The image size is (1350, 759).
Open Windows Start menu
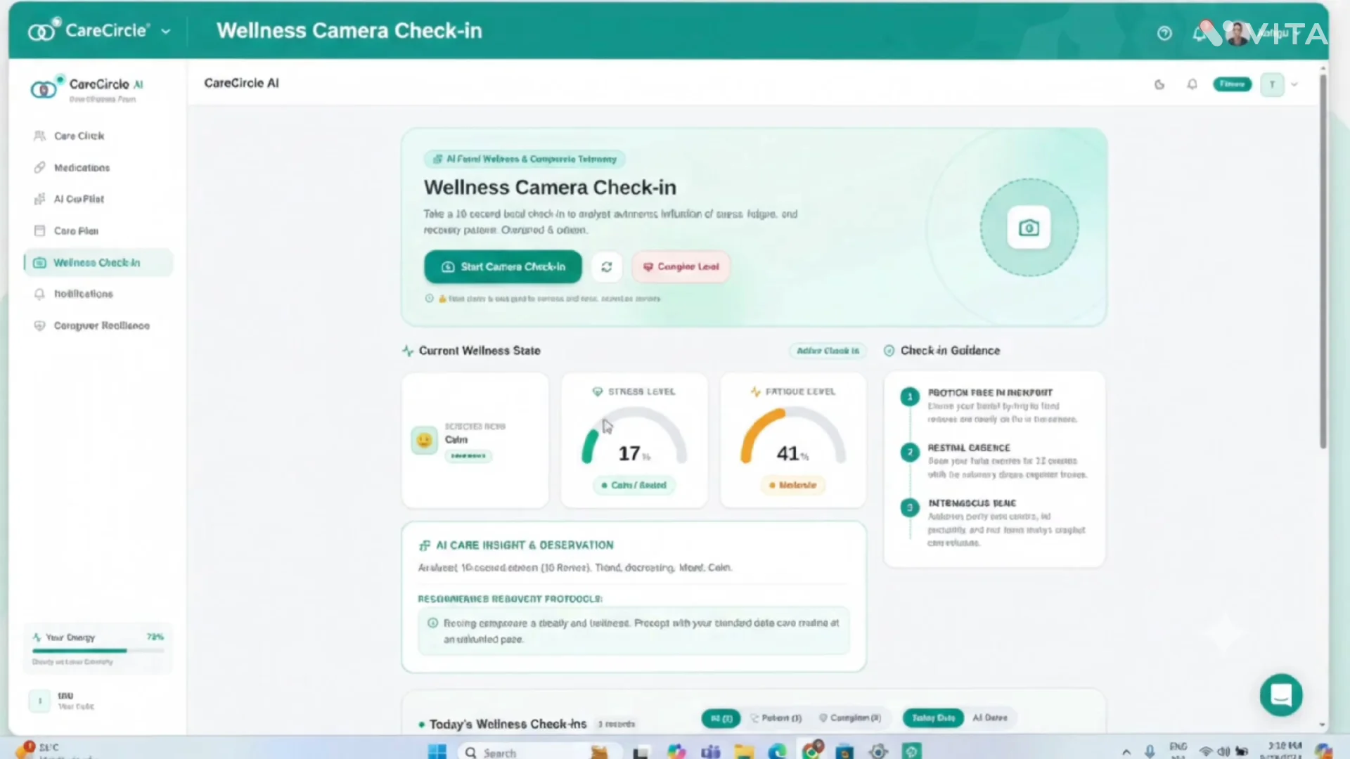(x=437, y=751)
